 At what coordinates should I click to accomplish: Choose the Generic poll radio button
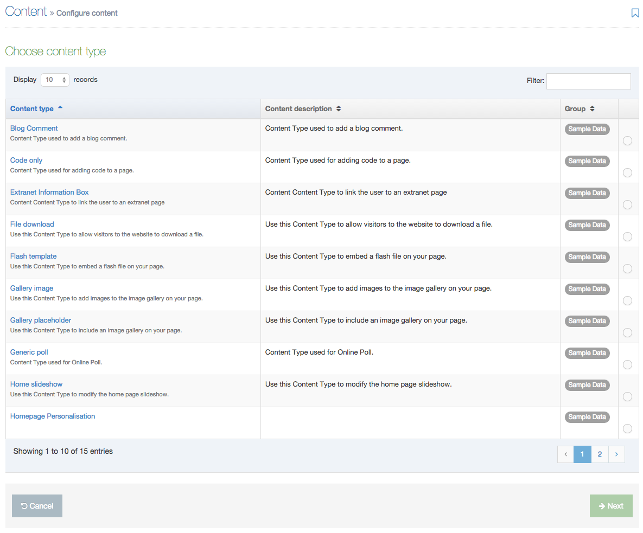(x=627, y=365)
